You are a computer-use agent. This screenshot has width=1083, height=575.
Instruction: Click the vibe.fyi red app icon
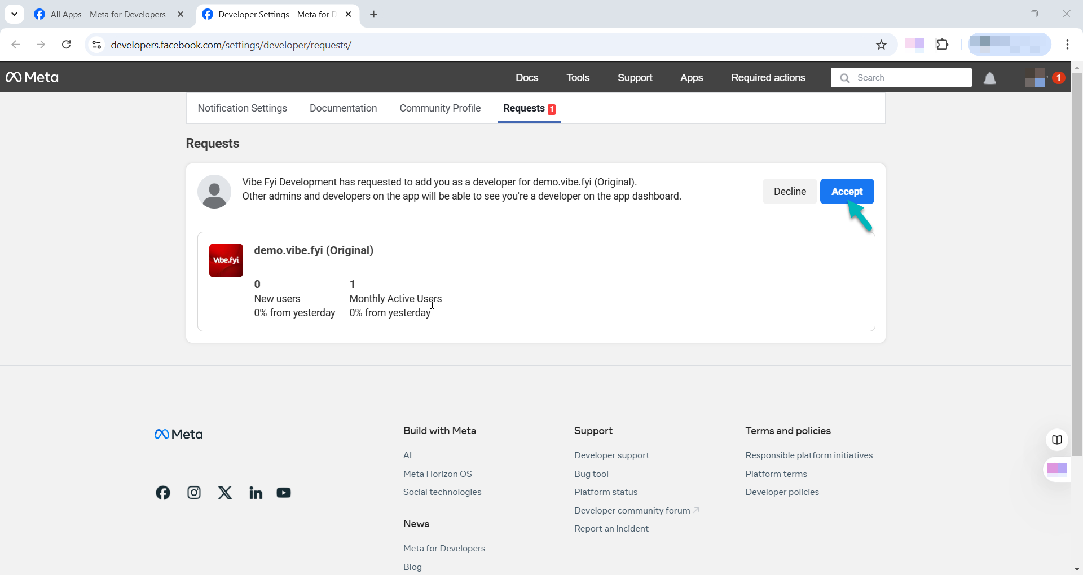226,260
